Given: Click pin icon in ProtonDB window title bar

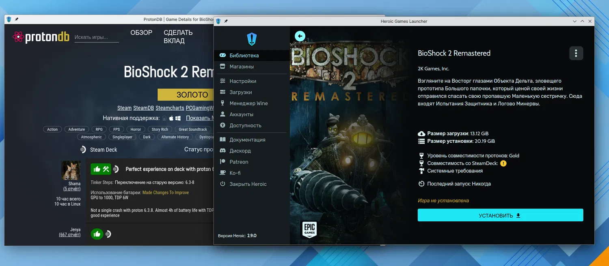Looking at the screenshot, I should click(17, 19).
